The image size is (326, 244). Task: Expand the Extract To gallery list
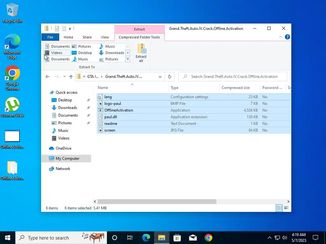click(x=128, y=59)
